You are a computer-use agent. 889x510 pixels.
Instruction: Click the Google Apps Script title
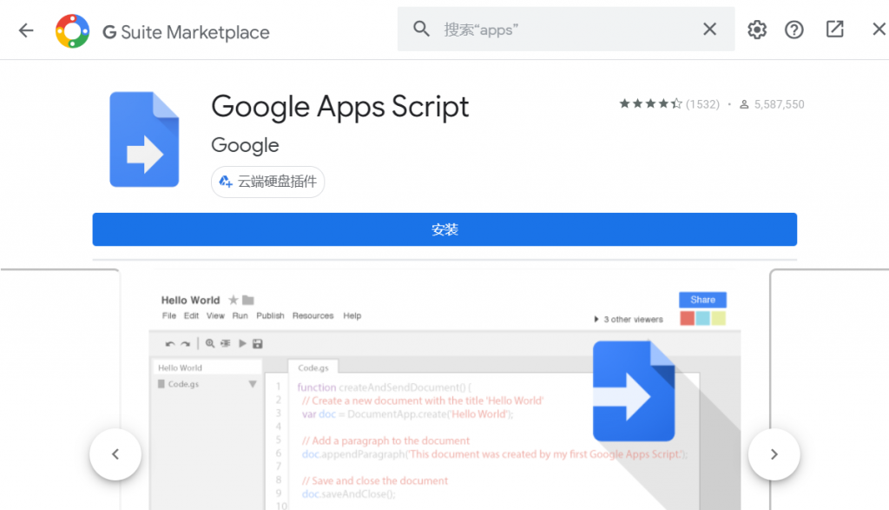tap(340, 107)
